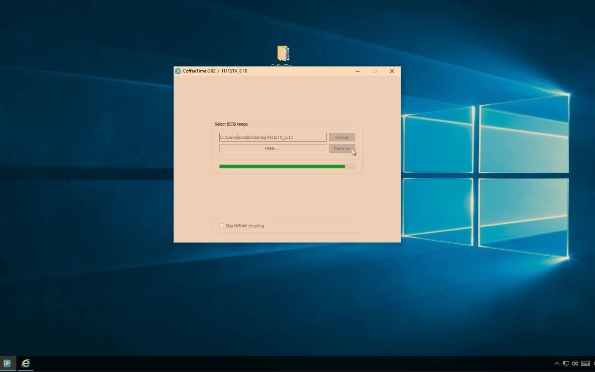
Task: Click the NVMe... status field
Action: tap(272, 148)
